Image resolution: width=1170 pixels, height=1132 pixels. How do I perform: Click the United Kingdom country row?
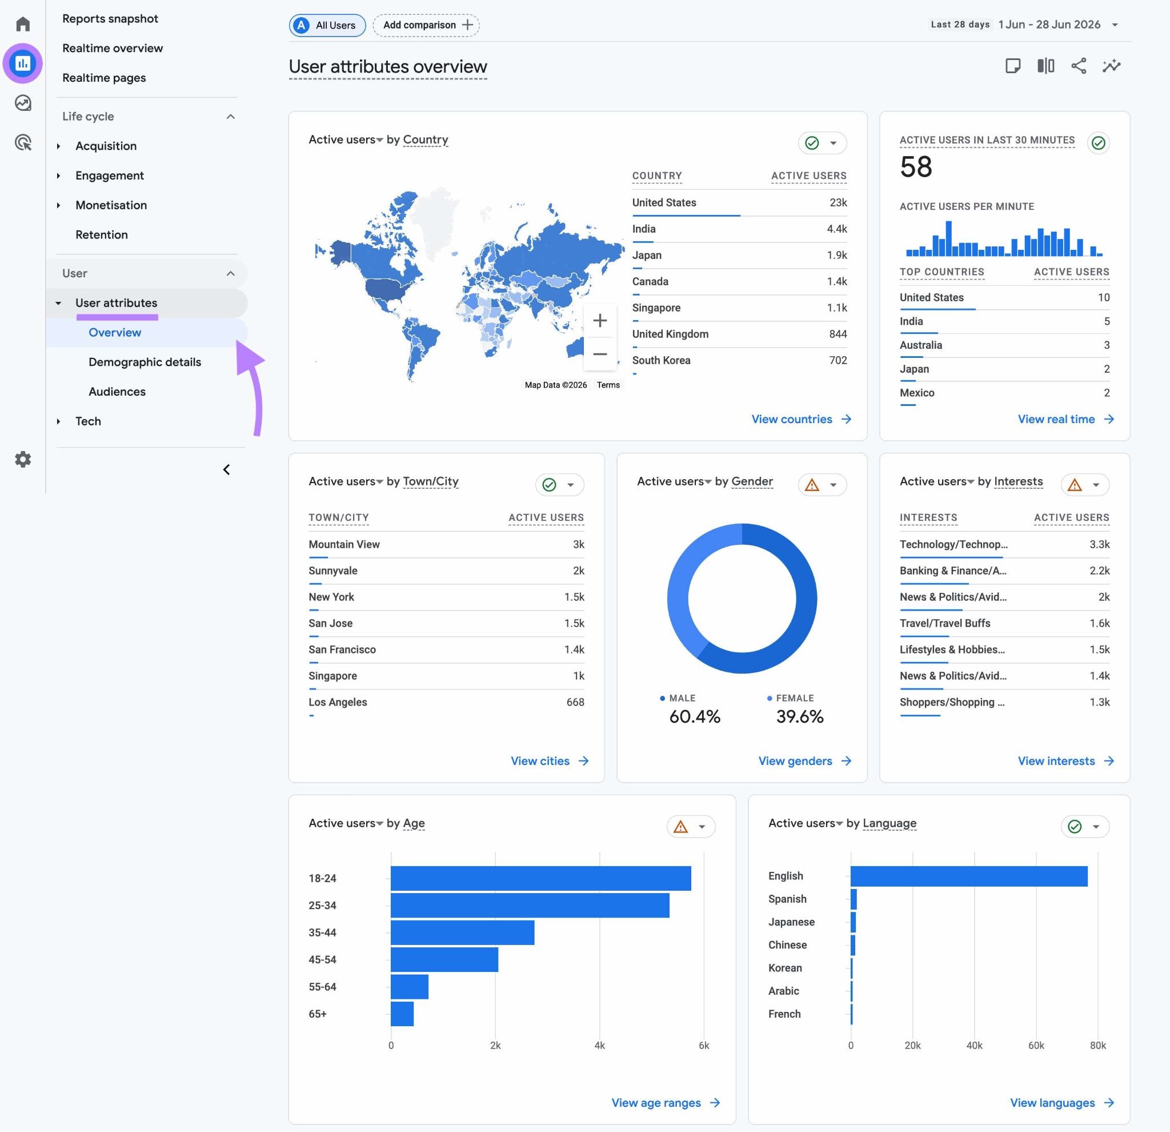pos(739,334)
